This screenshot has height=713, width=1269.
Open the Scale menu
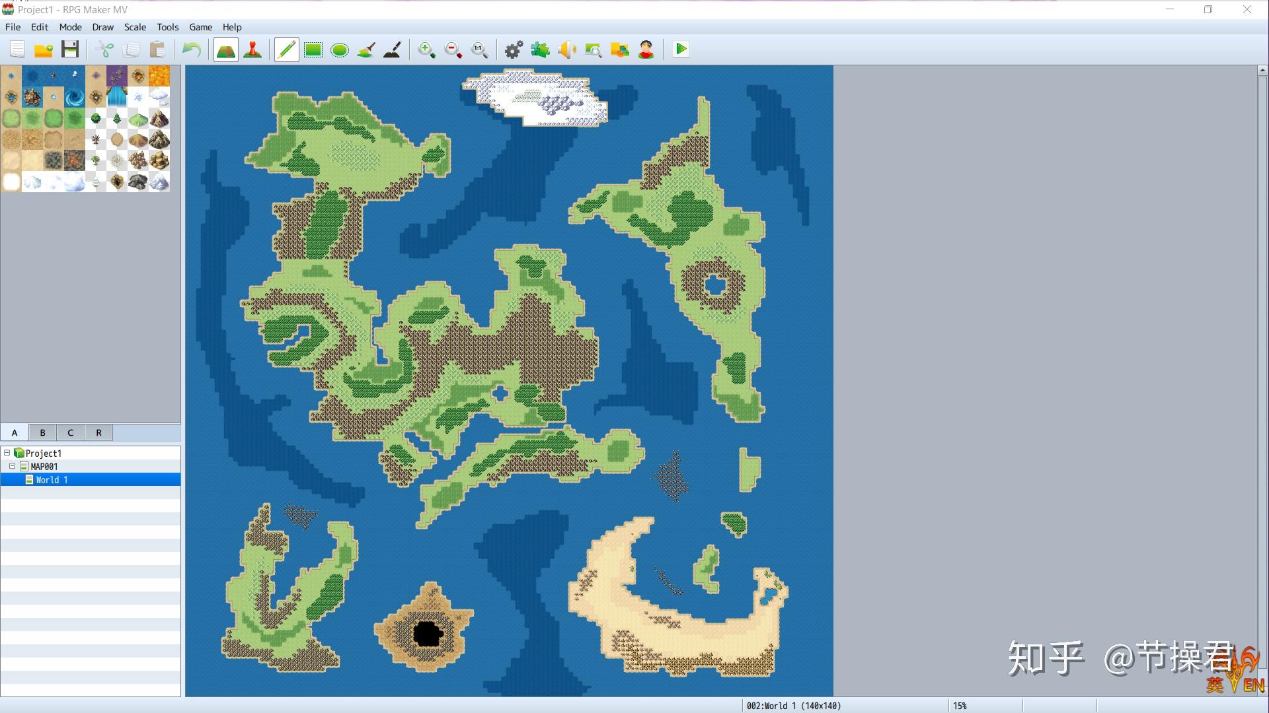(135, 27)
